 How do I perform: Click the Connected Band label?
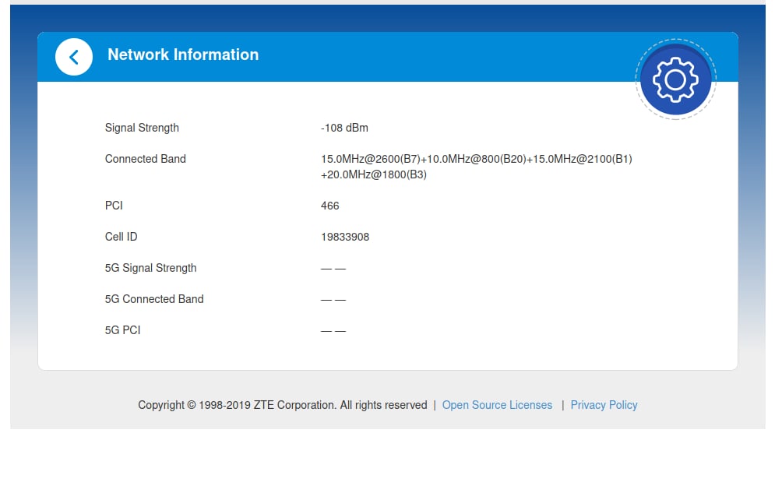146,159
